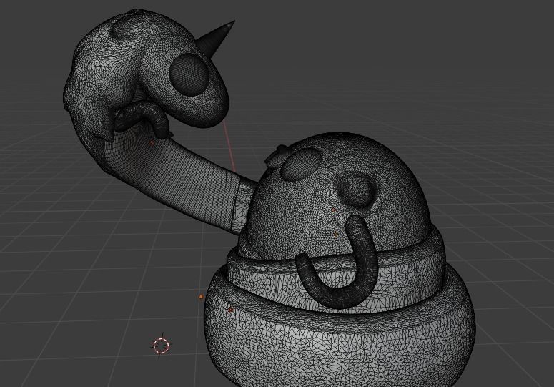
Task: Select the small curled tube under upper head
Action: [142, 119]
